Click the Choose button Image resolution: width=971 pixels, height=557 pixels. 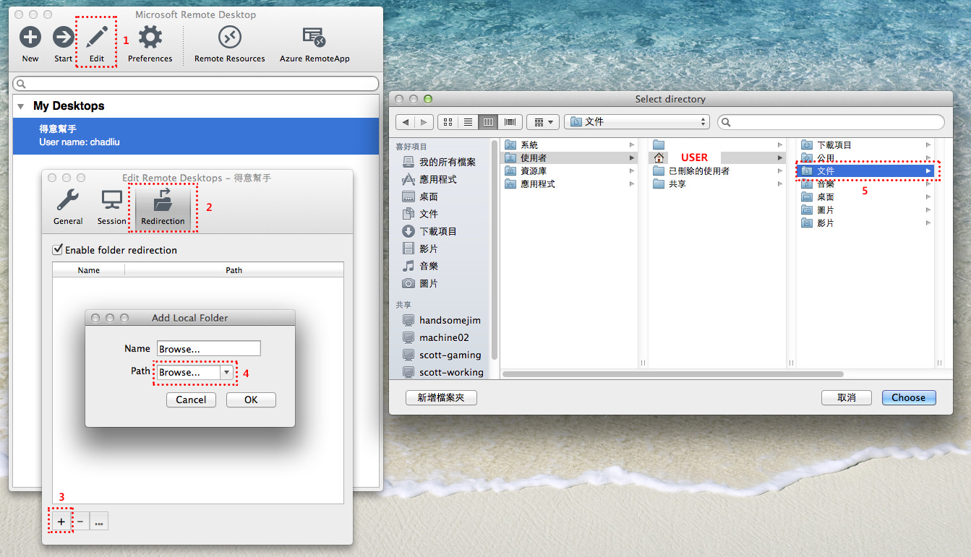[908, 397]
